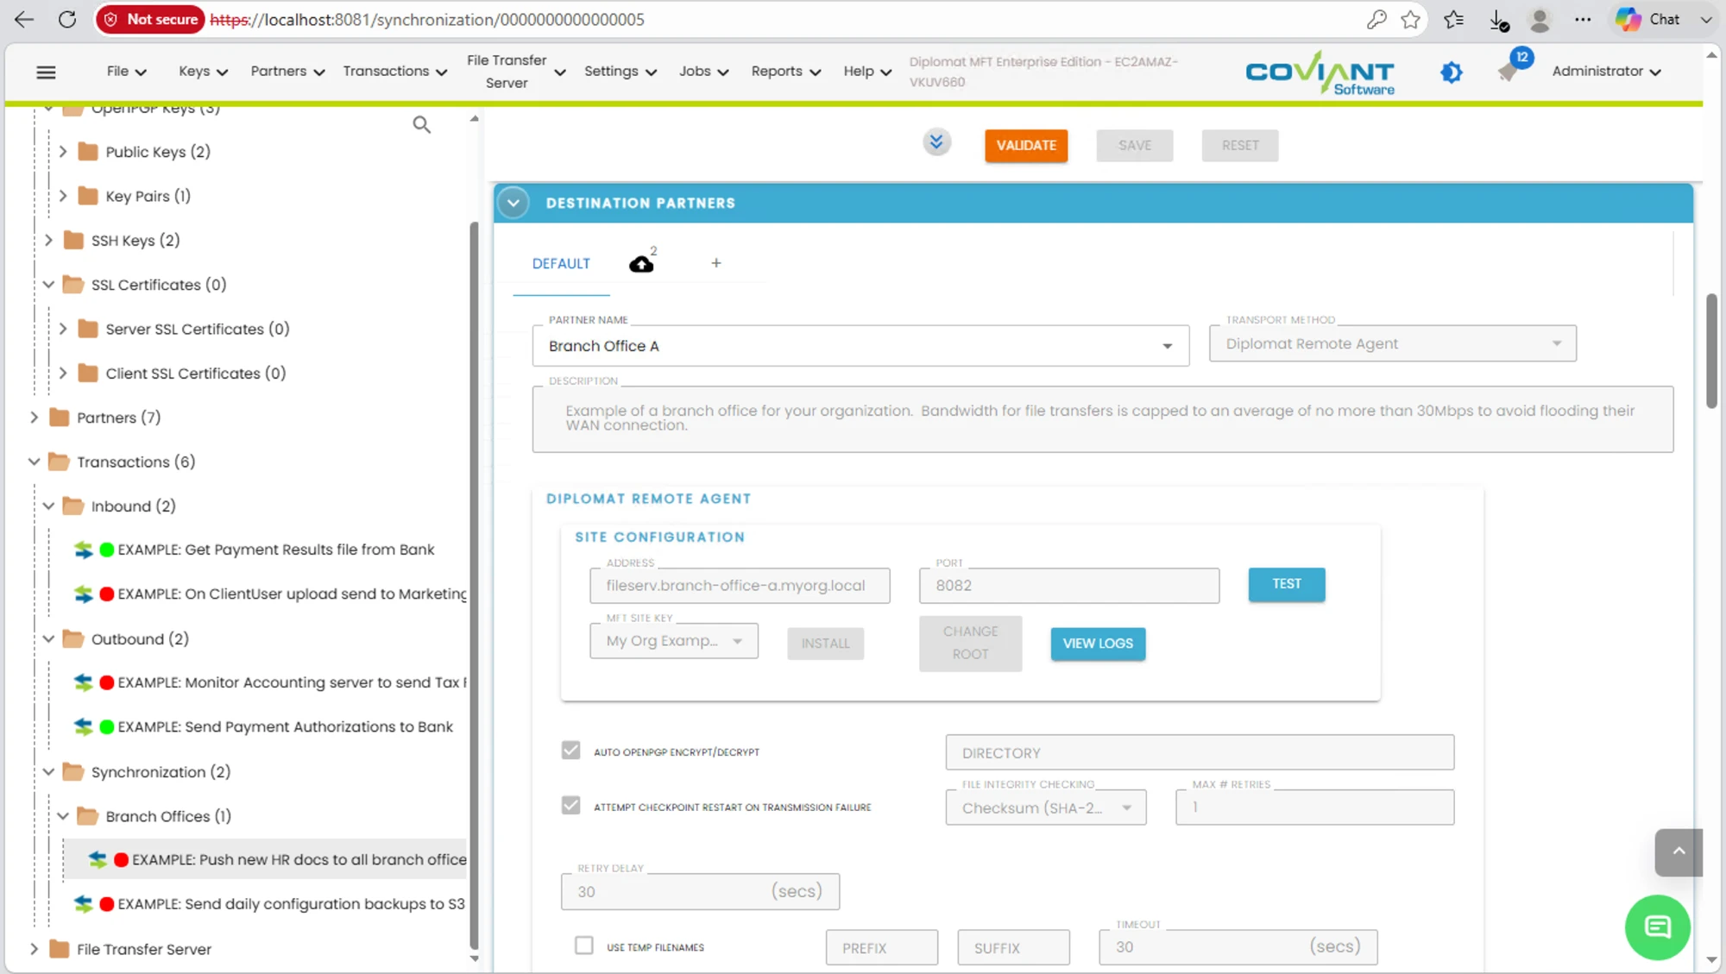Click File Transfer Server folder icon in tree
Viewport: 1726px width, 974px height.
[60, 949]
